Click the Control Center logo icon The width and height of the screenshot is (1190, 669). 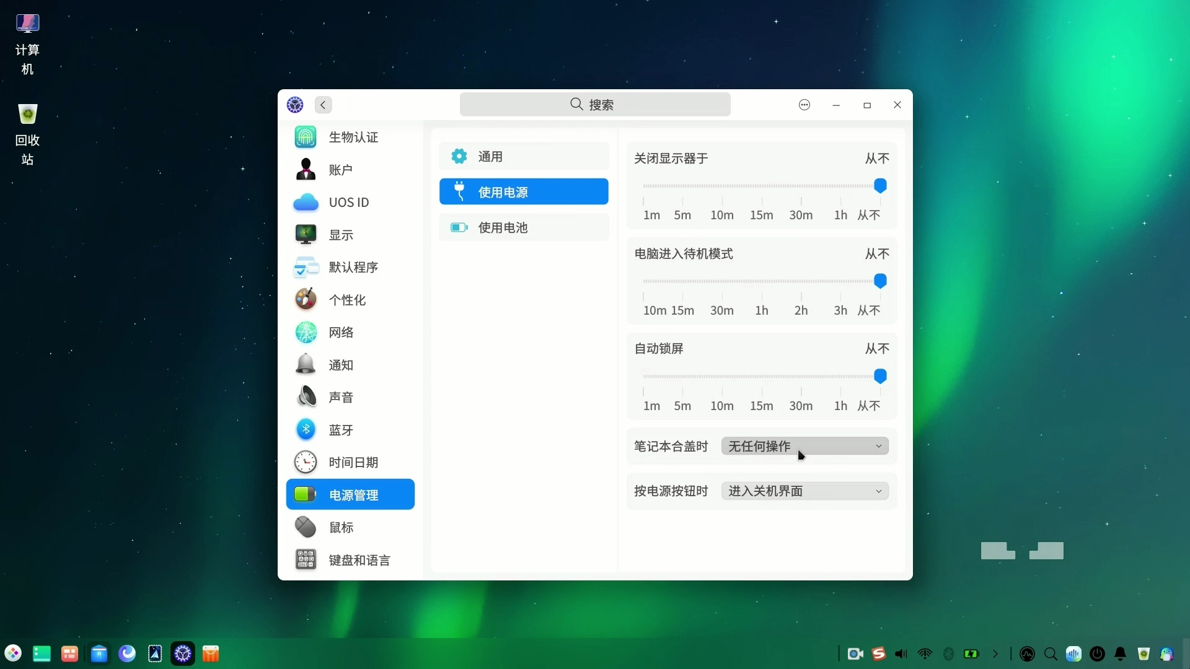click(295, 105)
